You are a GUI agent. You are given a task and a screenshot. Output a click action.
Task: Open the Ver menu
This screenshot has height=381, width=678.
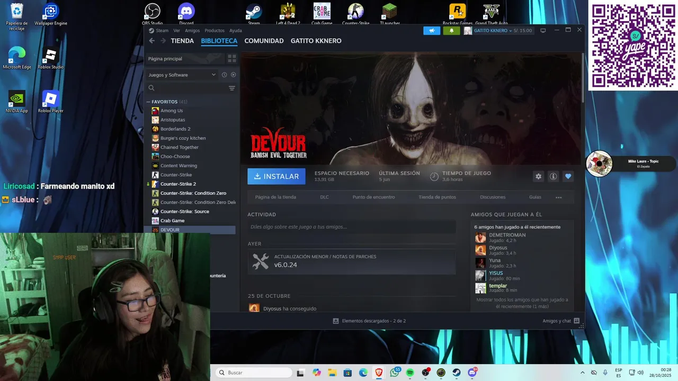point(176,31)
